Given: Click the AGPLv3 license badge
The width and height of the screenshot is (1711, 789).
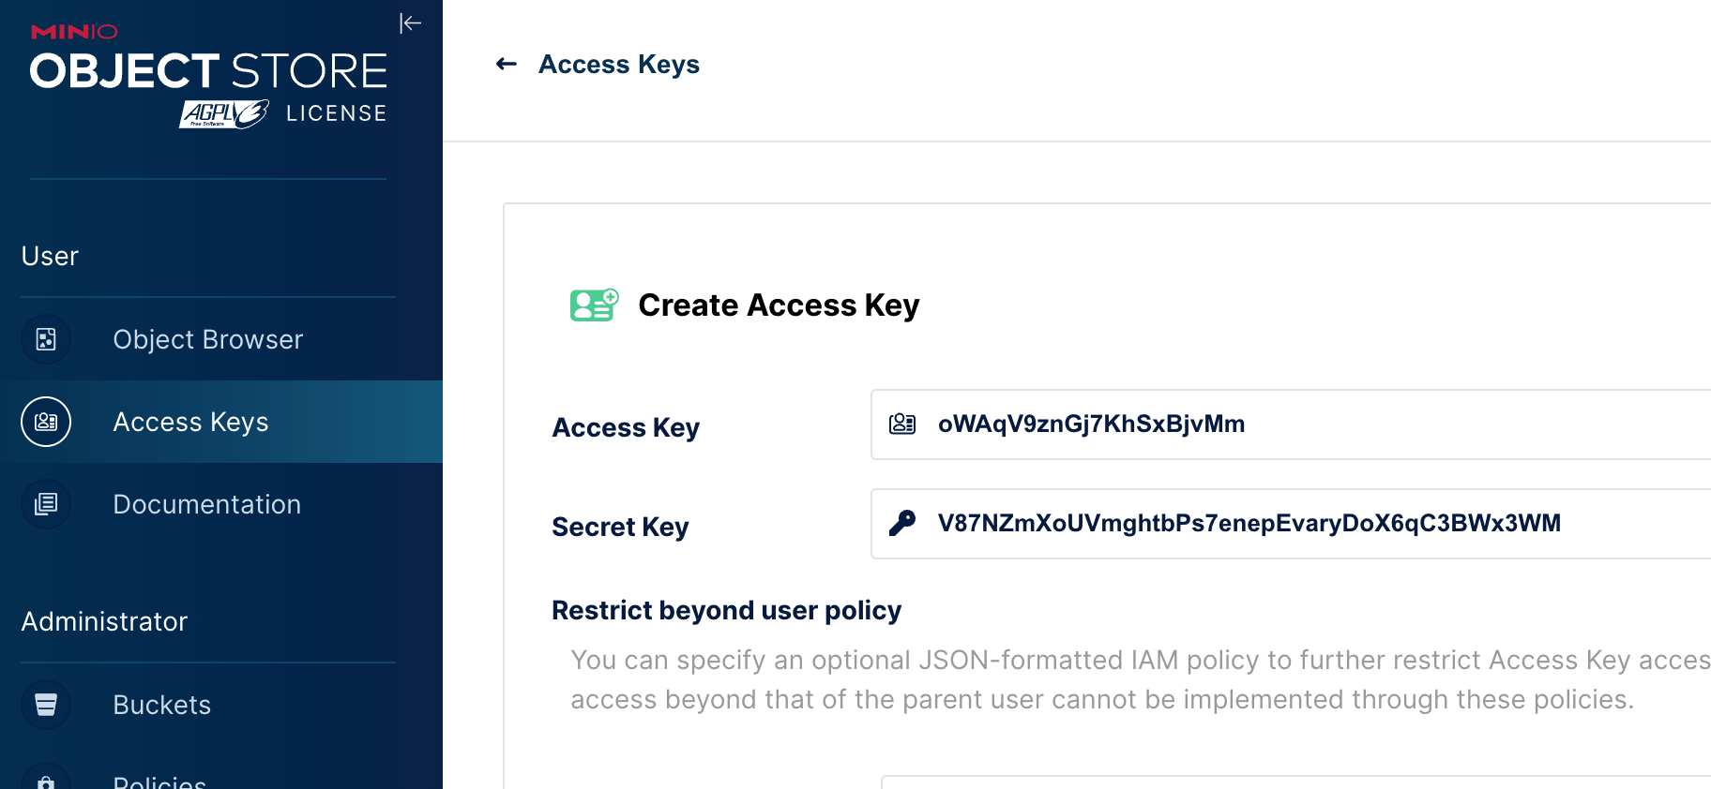Looking at the screenshot, I should (x=224, y=113).
